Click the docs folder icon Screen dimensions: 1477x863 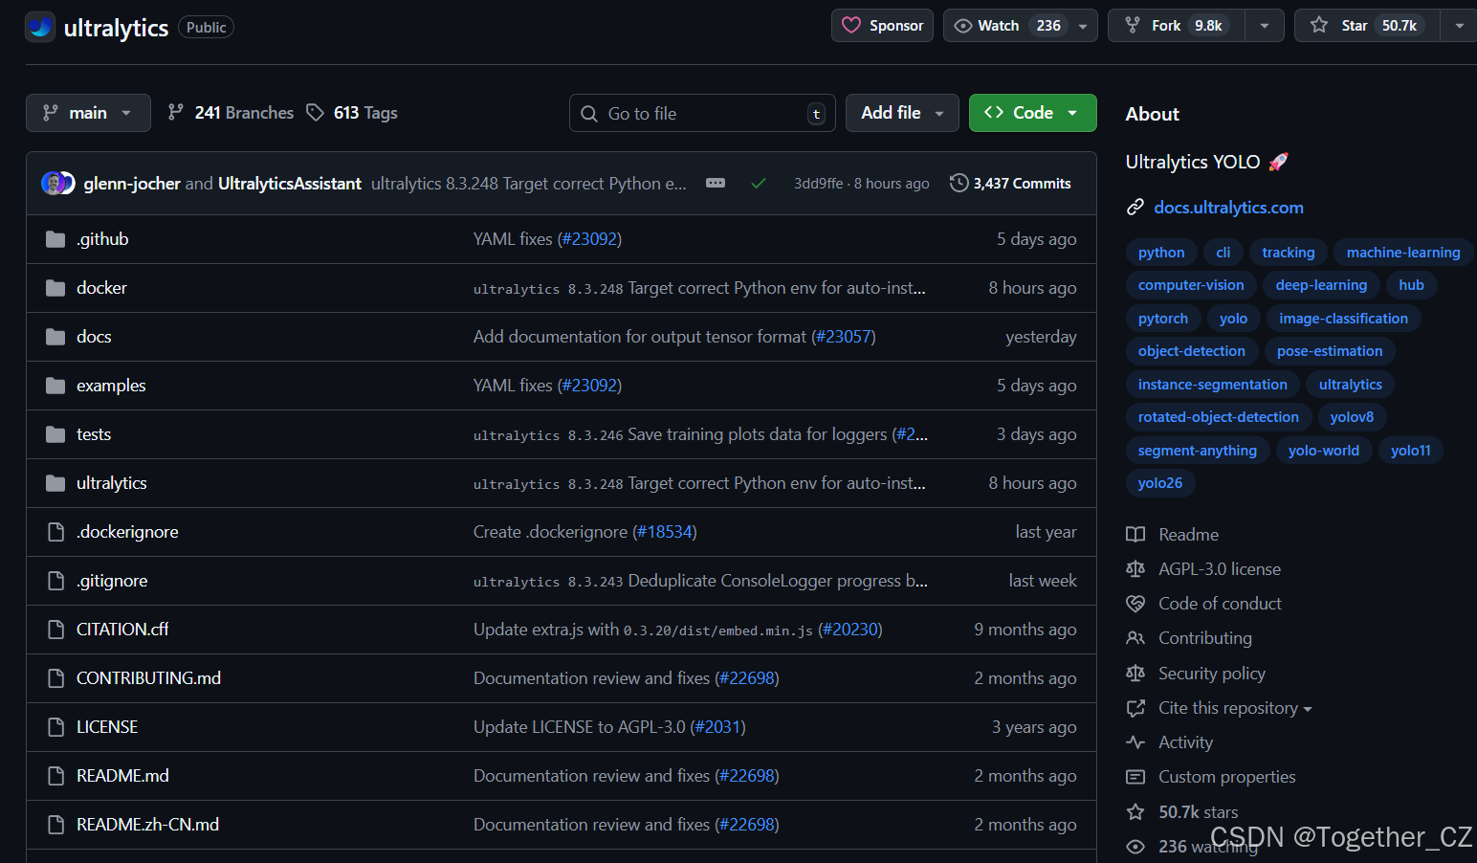point(55,337)
